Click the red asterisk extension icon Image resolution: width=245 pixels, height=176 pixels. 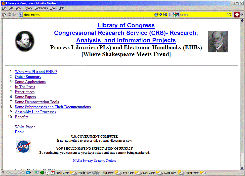pyautogui.click(x=237, y=15)
